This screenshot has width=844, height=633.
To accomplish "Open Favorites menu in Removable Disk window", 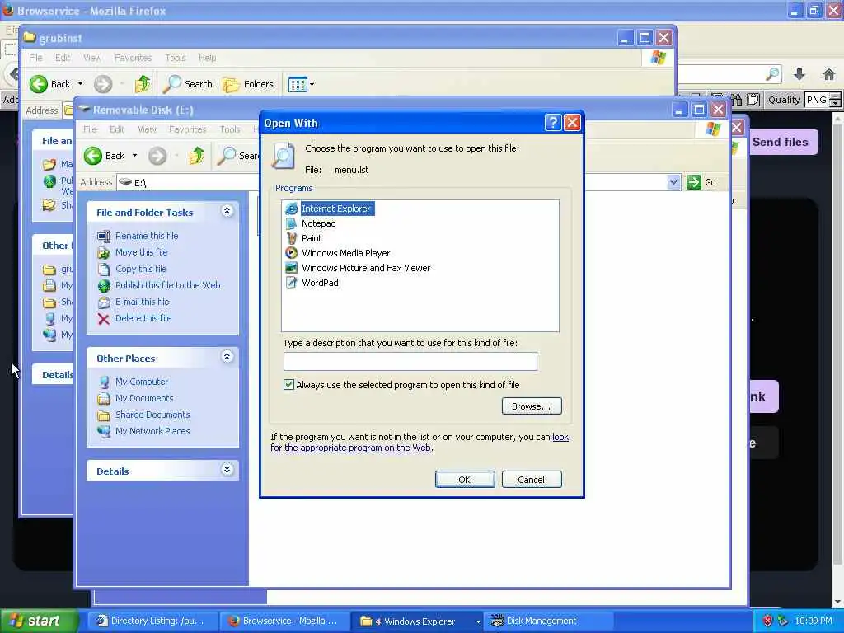I will pos(187,129).
